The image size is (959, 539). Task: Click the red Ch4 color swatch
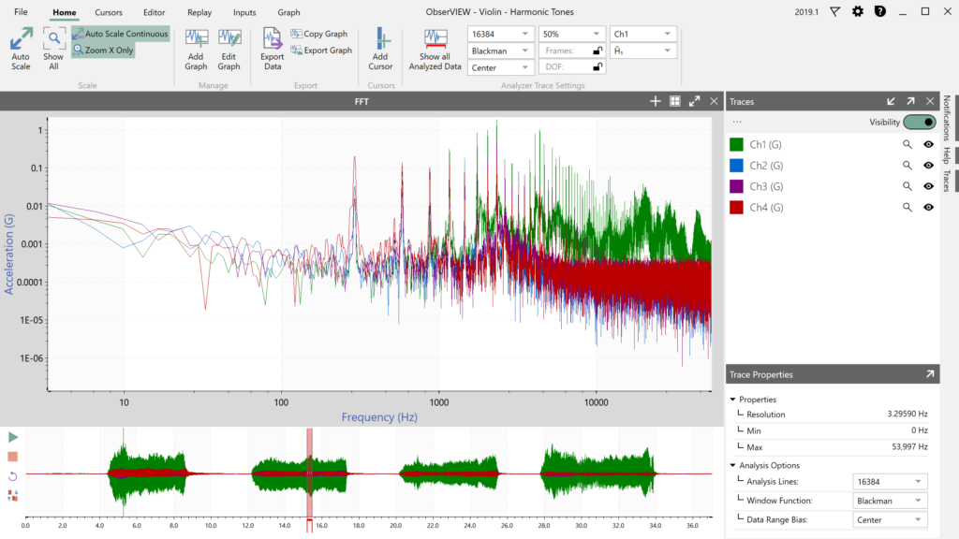pyautogui.click(x=736, y=207)
